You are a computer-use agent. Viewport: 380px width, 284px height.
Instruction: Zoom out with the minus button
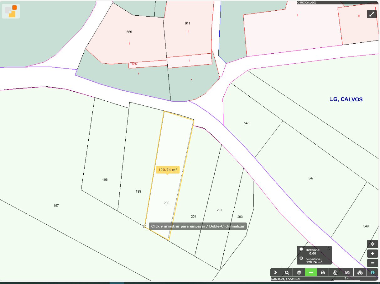(372, 263)
